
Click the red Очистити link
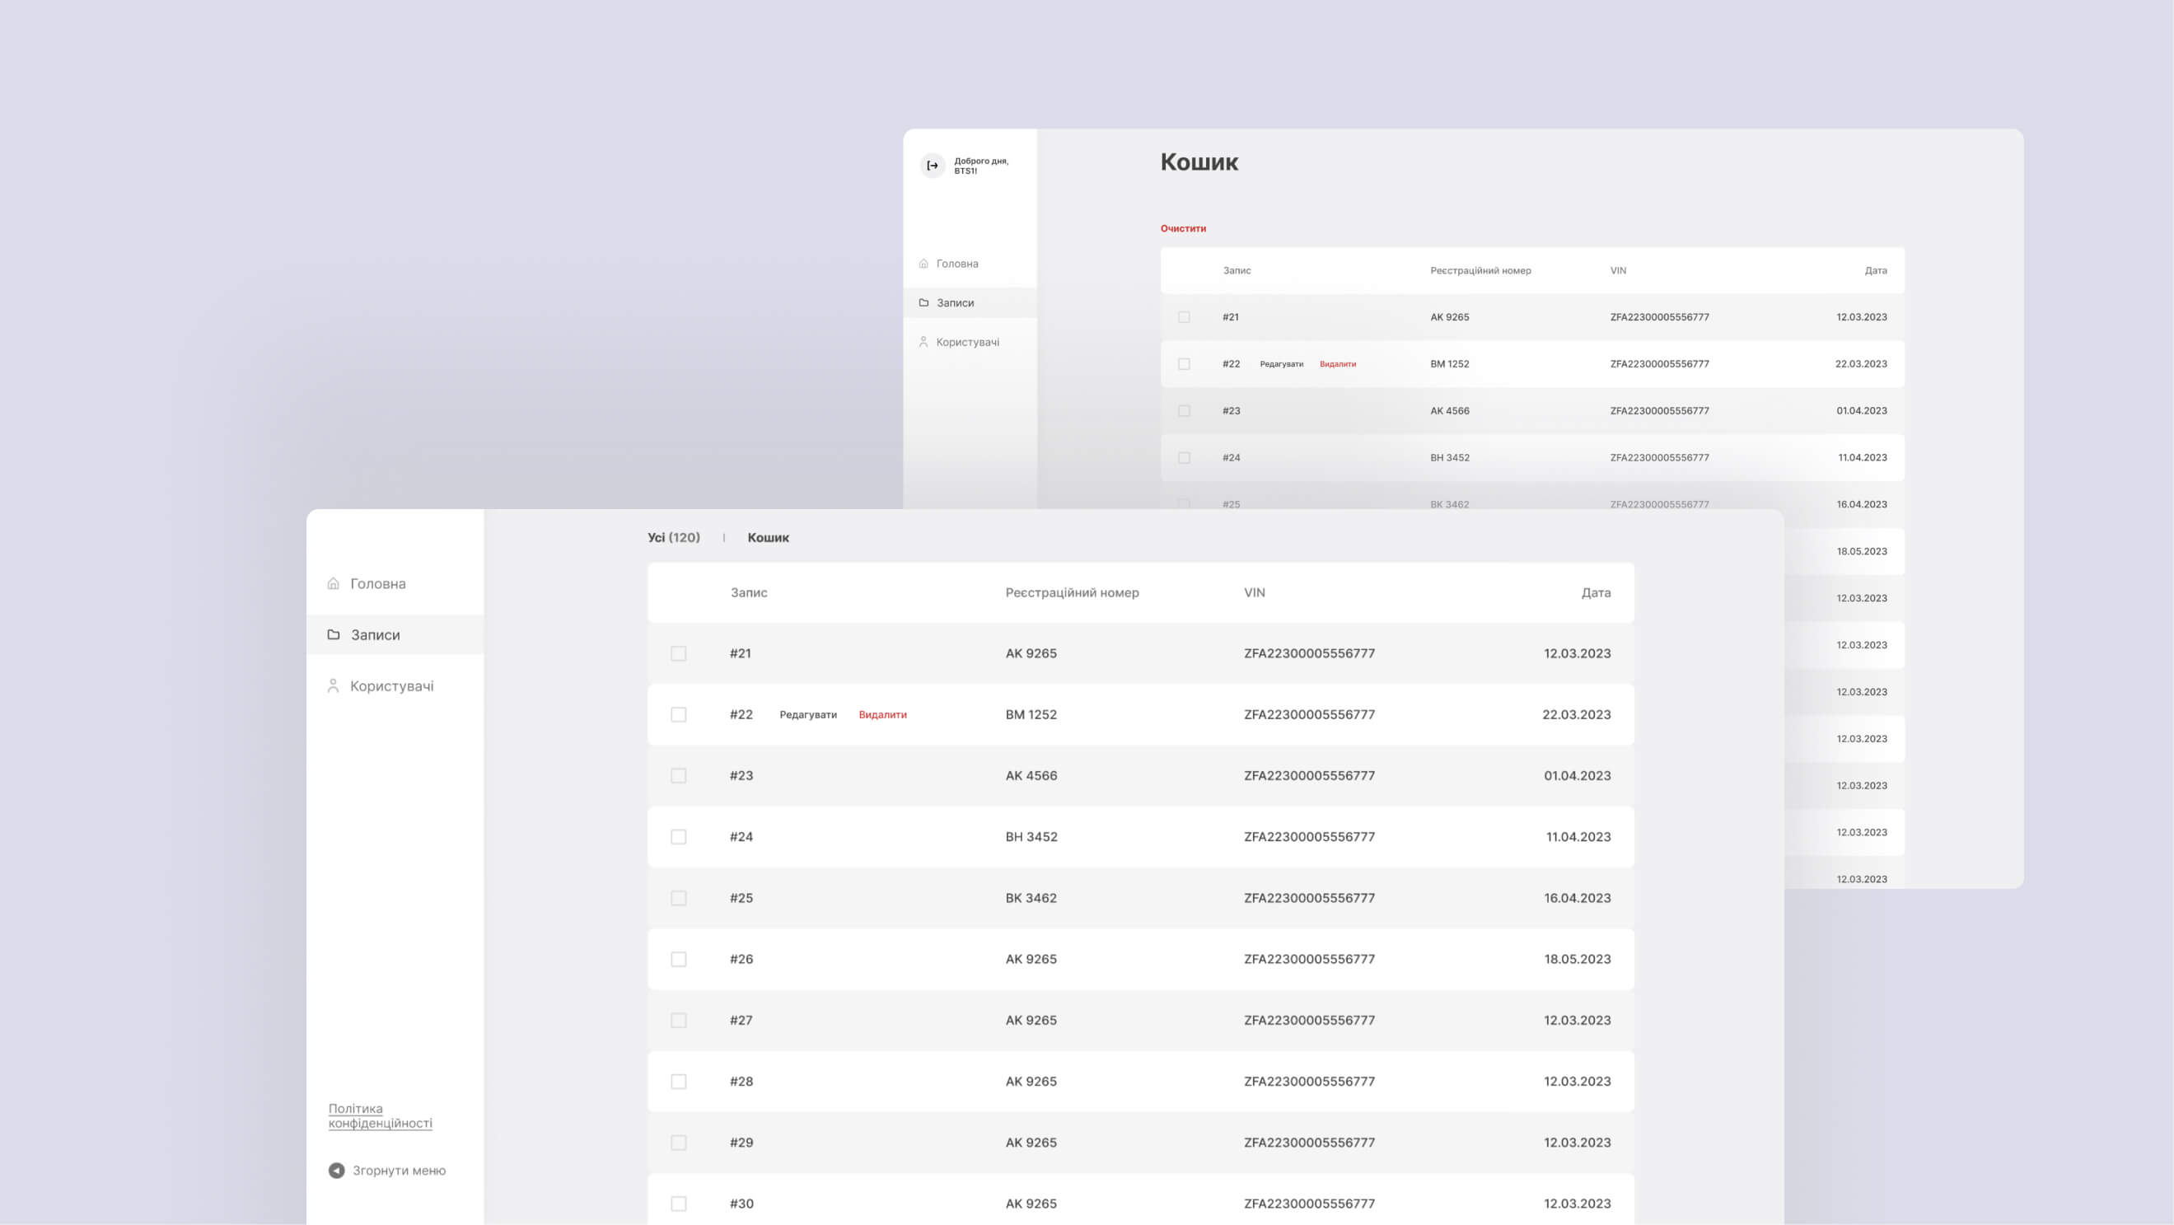click(x=1182, y=229)
